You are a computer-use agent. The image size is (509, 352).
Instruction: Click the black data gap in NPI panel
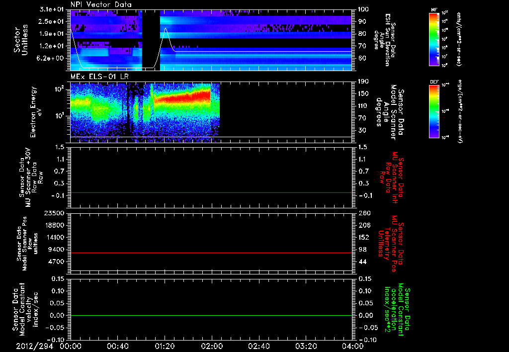tap(151, 40)
